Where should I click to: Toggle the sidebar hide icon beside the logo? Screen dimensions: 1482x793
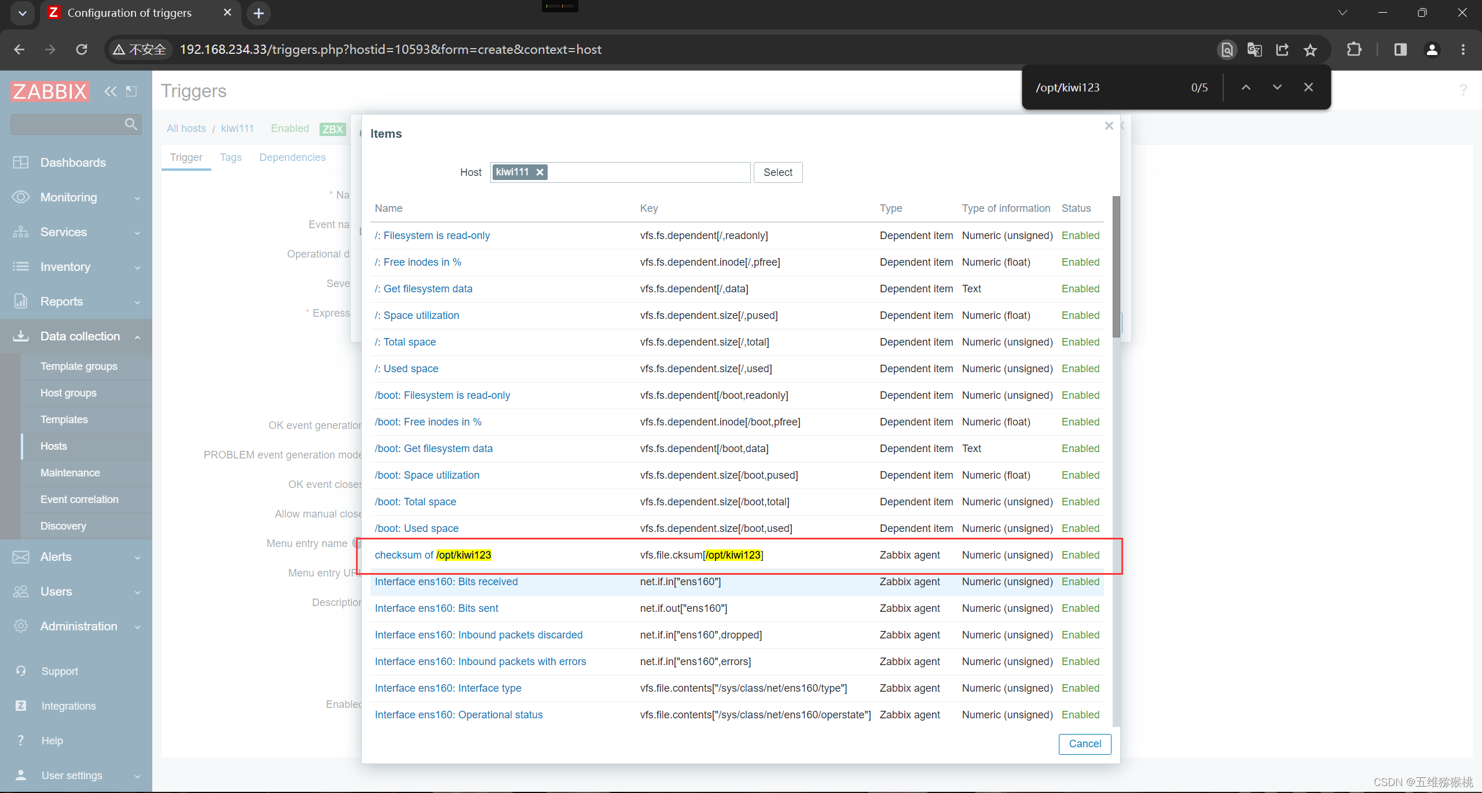point(131,91)
